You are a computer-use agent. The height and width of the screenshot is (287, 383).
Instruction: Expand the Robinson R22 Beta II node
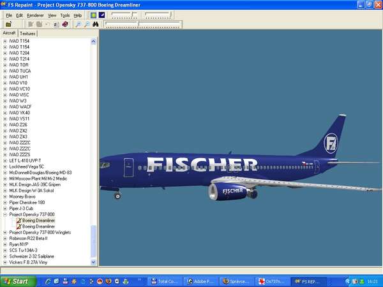pos(5,239)
